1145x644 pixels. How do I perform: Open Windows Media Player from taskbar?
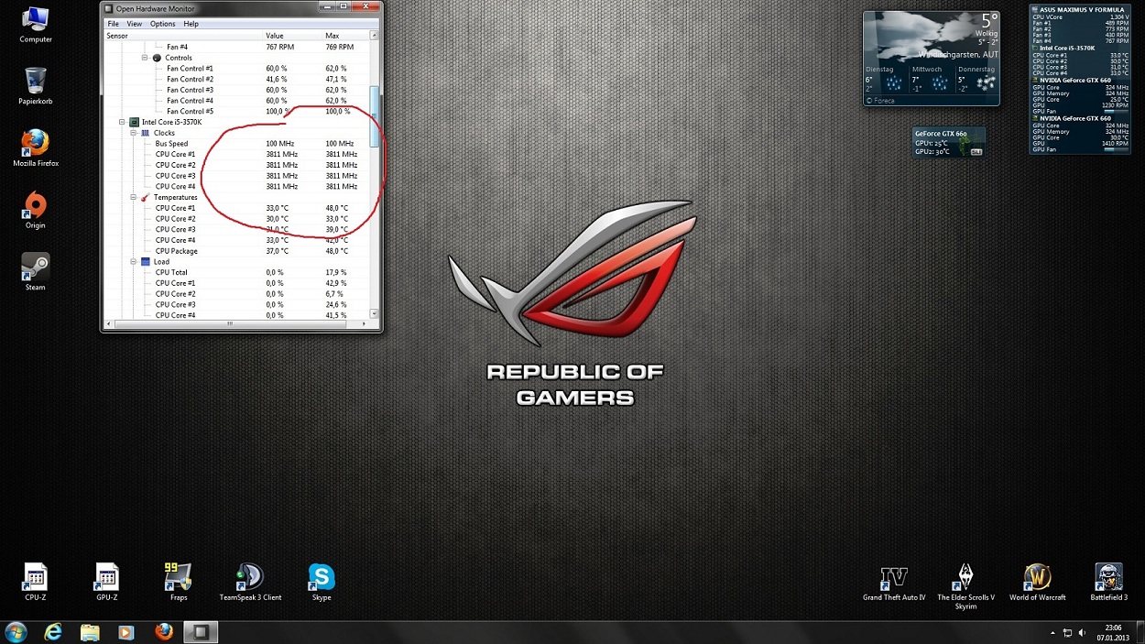point(126,632)
